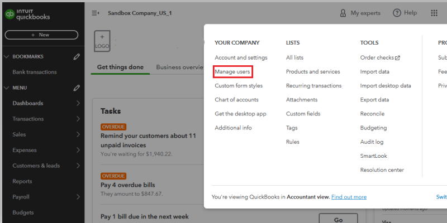Click the + New button
Viewport: 447px width, 223px height.
(41, 35)
